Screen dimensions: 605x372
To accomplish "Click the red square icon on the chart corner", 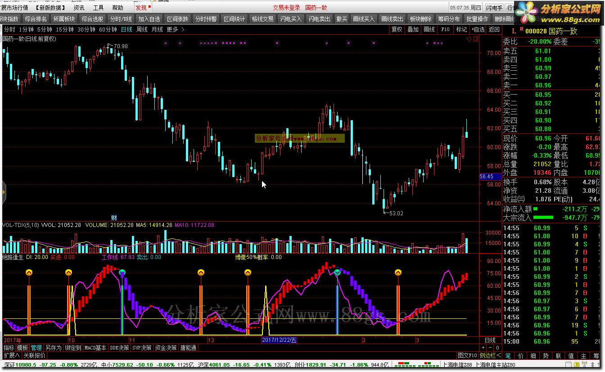I will [476, 40].
